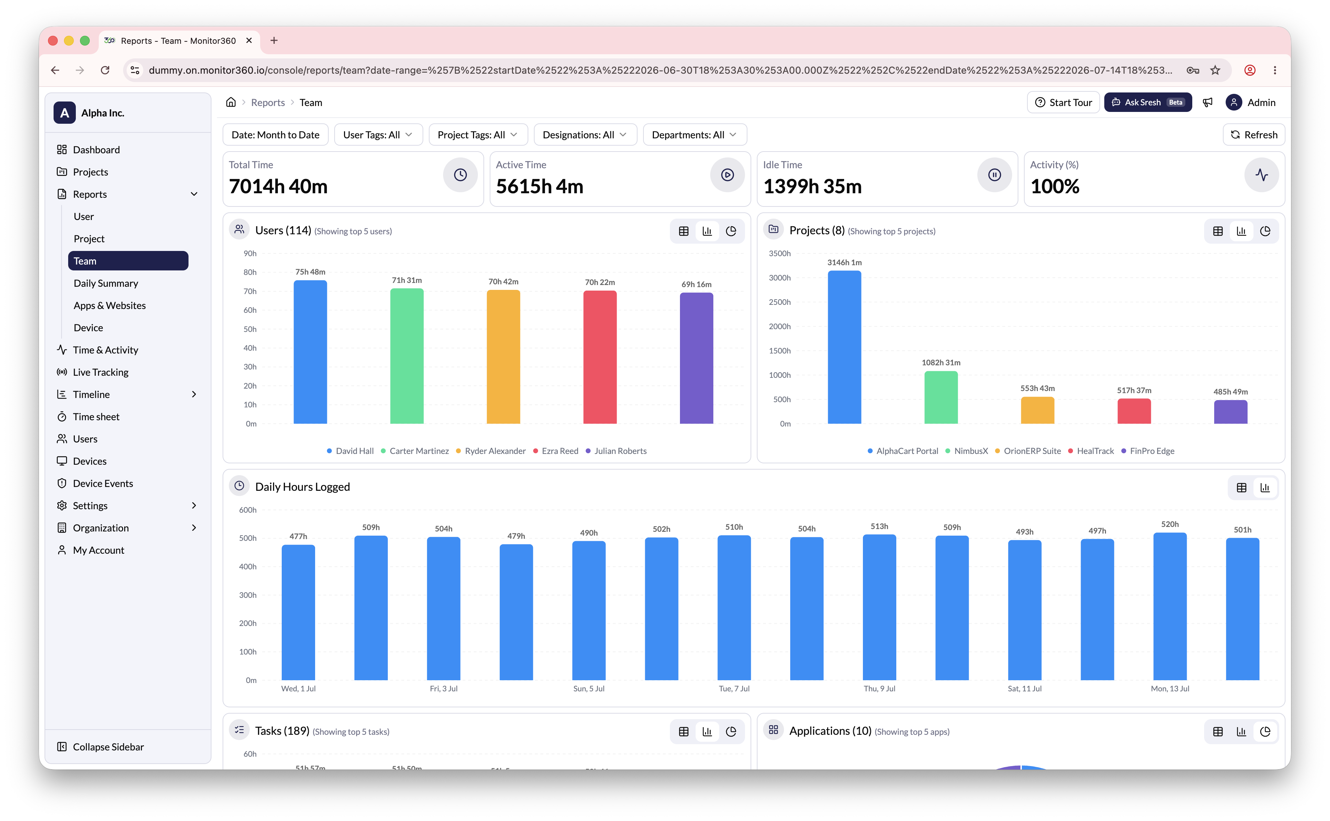Viewport: 1330px width, 821px height.
Task: Open announcements megaphone icon
Action: click(x=1208, y=102)
